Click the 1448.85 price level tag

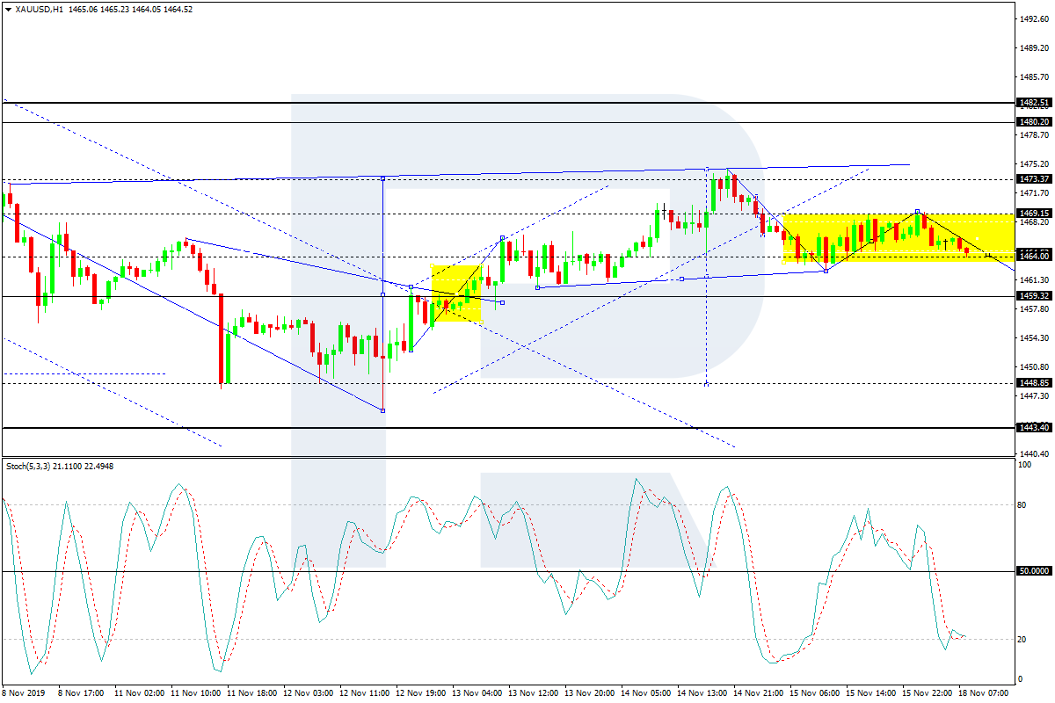1033,382
